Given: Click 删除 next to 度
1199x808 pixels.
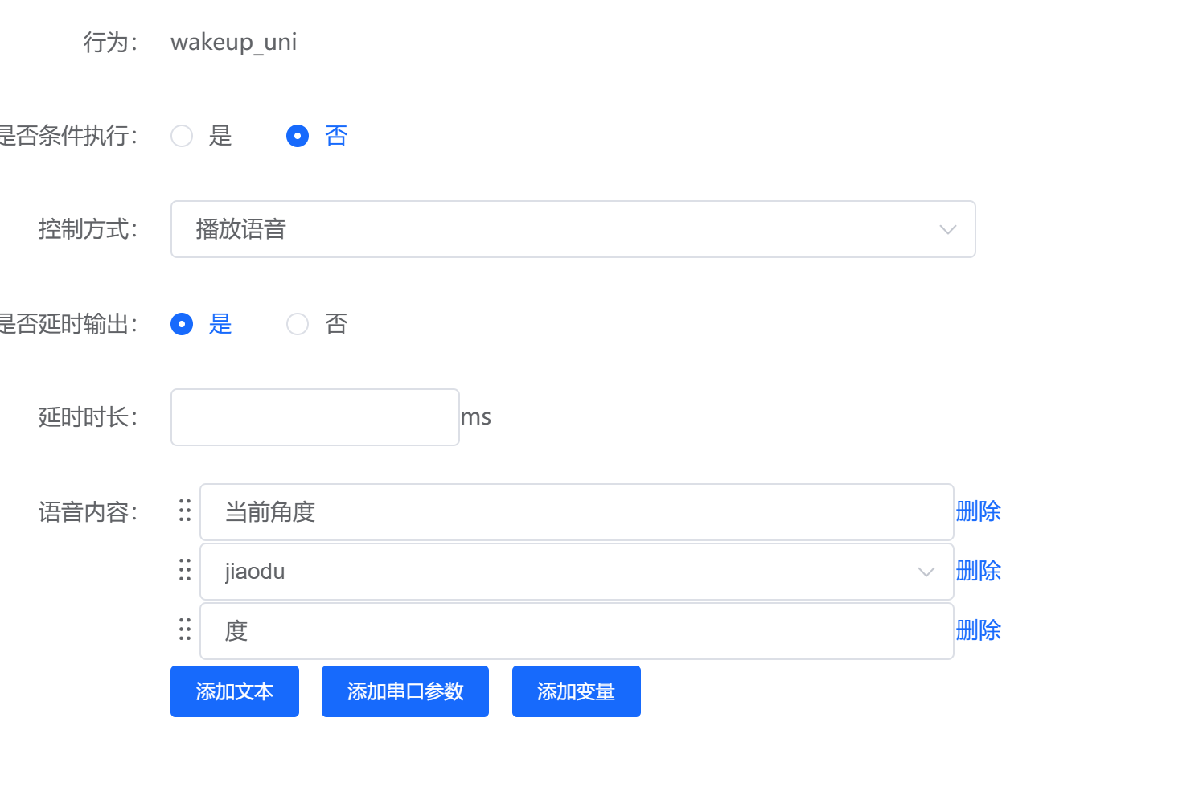Looking at the screenshot, I should [x=978, y=630].
